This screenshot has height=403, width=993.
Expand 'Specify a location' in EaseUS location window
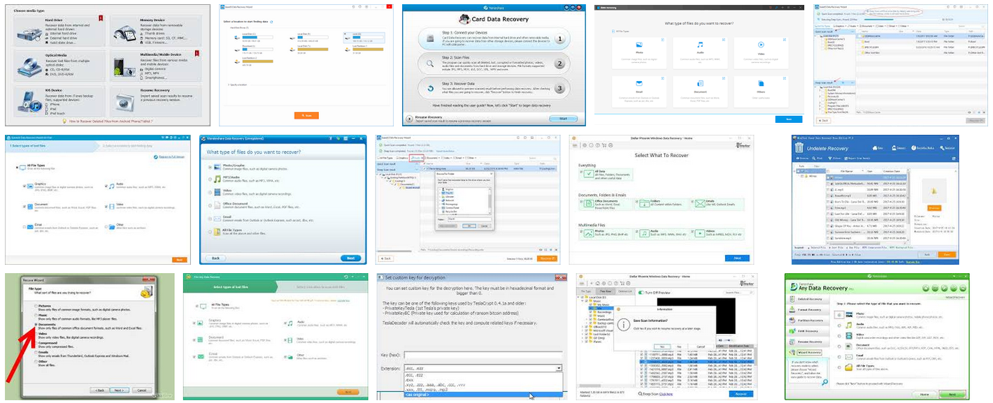click(x=236, y=85)
